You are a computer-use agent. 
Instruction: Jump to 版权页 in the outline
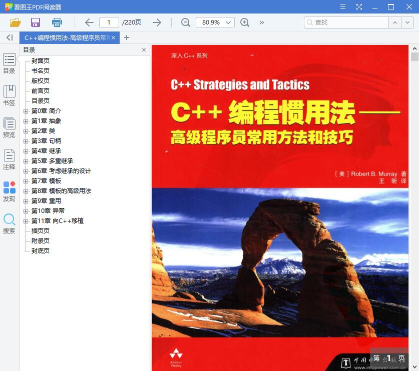click(x=41, y=80)
